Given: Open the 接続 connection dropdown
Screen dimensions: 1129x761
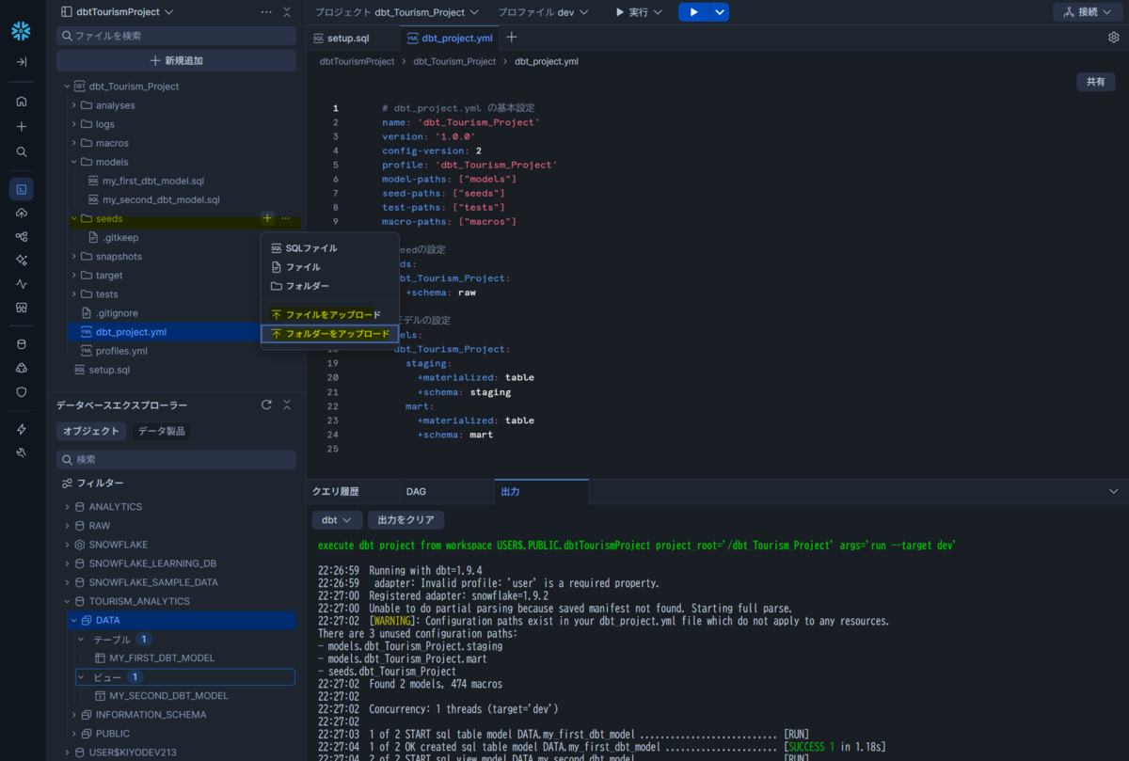Looking at the screenshot, I should (1087, 12).
